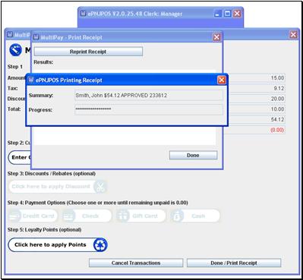Click the Results text area
This screenshot has width=303, height=280.
(125, 136)
